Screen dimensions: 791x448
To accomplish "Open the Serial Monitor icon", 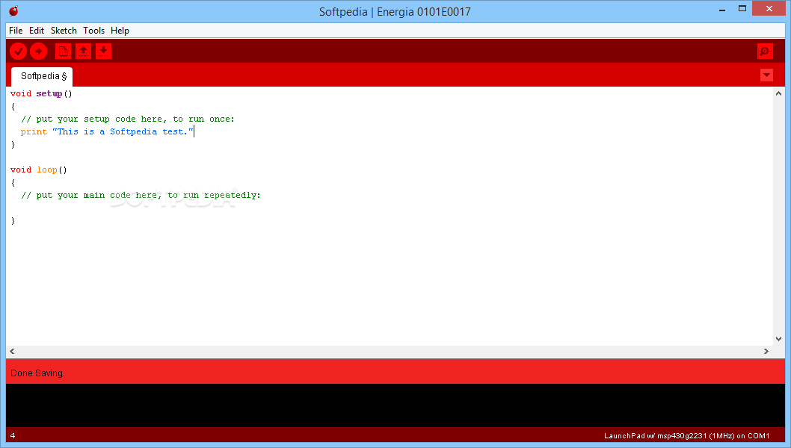I will point(766,51).
